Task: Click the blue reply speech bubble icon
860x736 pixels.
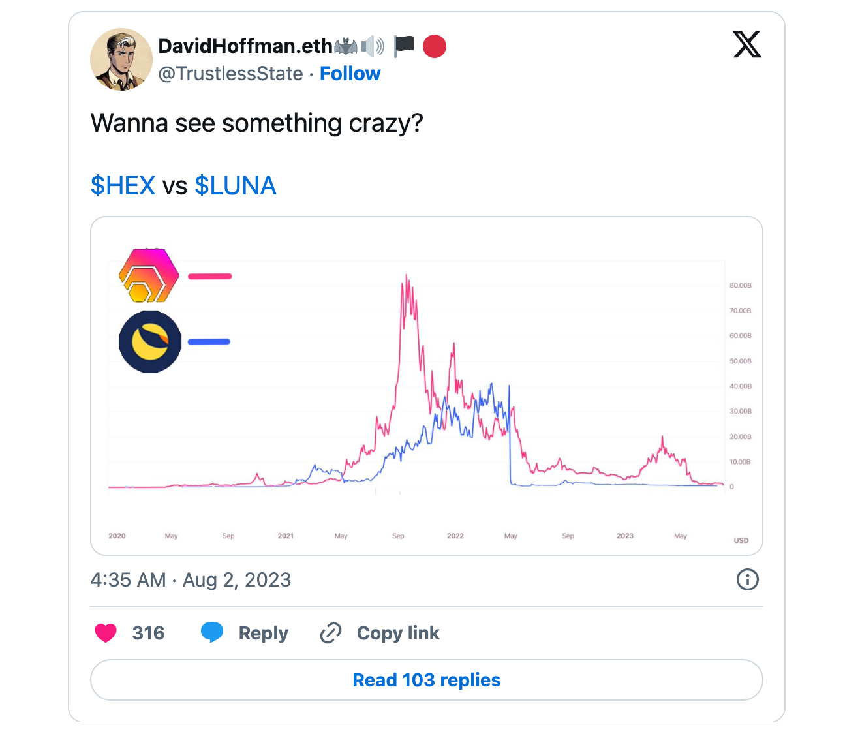Action: [212, 633]
